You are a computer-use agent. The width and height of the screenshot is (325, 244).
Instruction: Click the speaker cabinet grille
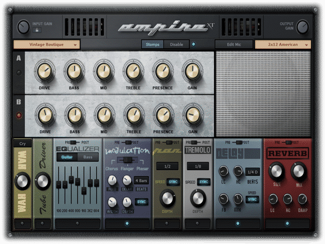point(263,94)
